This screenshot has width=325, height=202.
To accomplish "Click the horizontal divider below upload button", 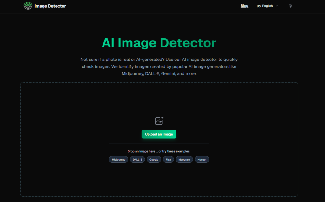I will [x=159, y=144].
